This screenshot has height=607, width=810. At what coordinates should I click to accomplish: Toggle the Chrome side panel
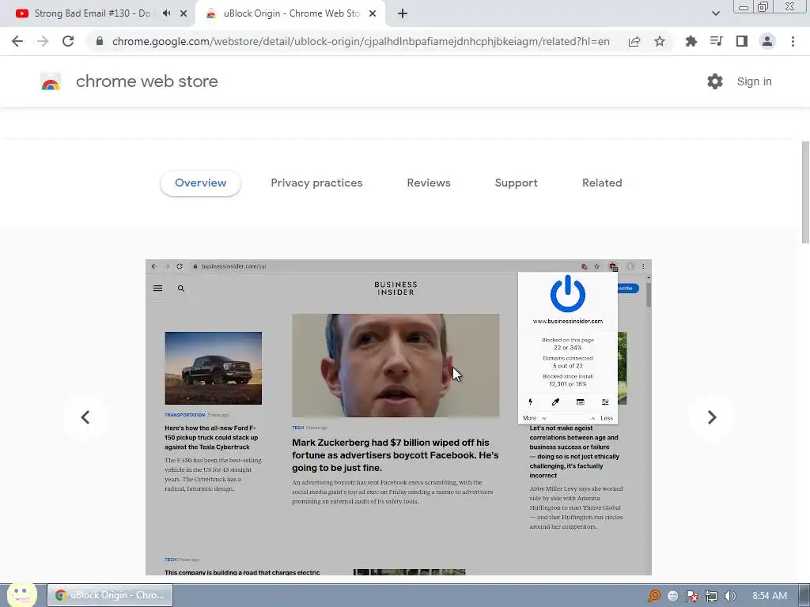point(742,41)
